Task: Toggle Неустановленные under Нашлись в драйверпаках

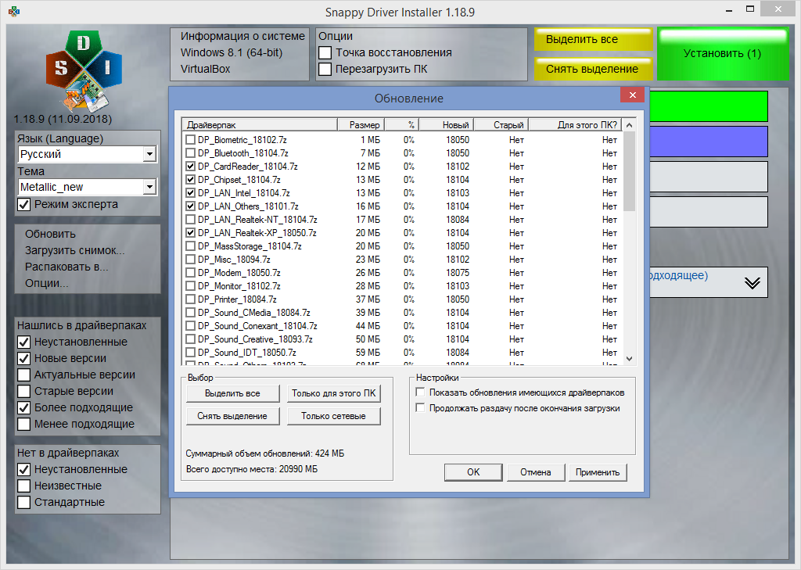Action: tap(24, 342)
